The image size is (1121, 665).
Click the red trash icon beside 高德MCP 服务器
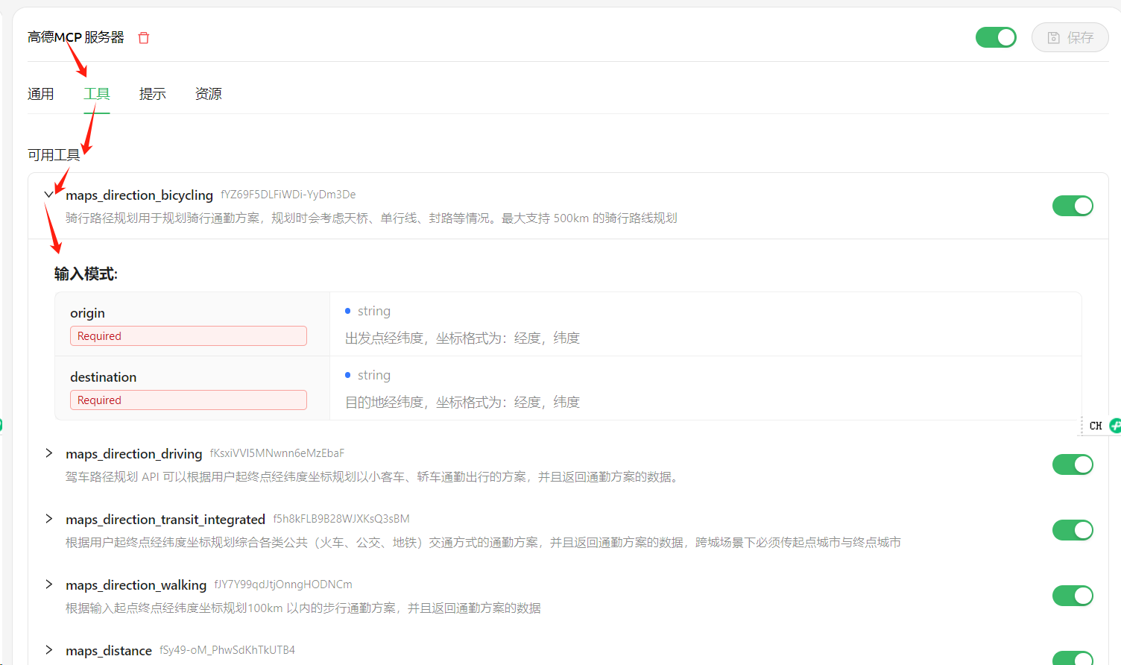143,37
